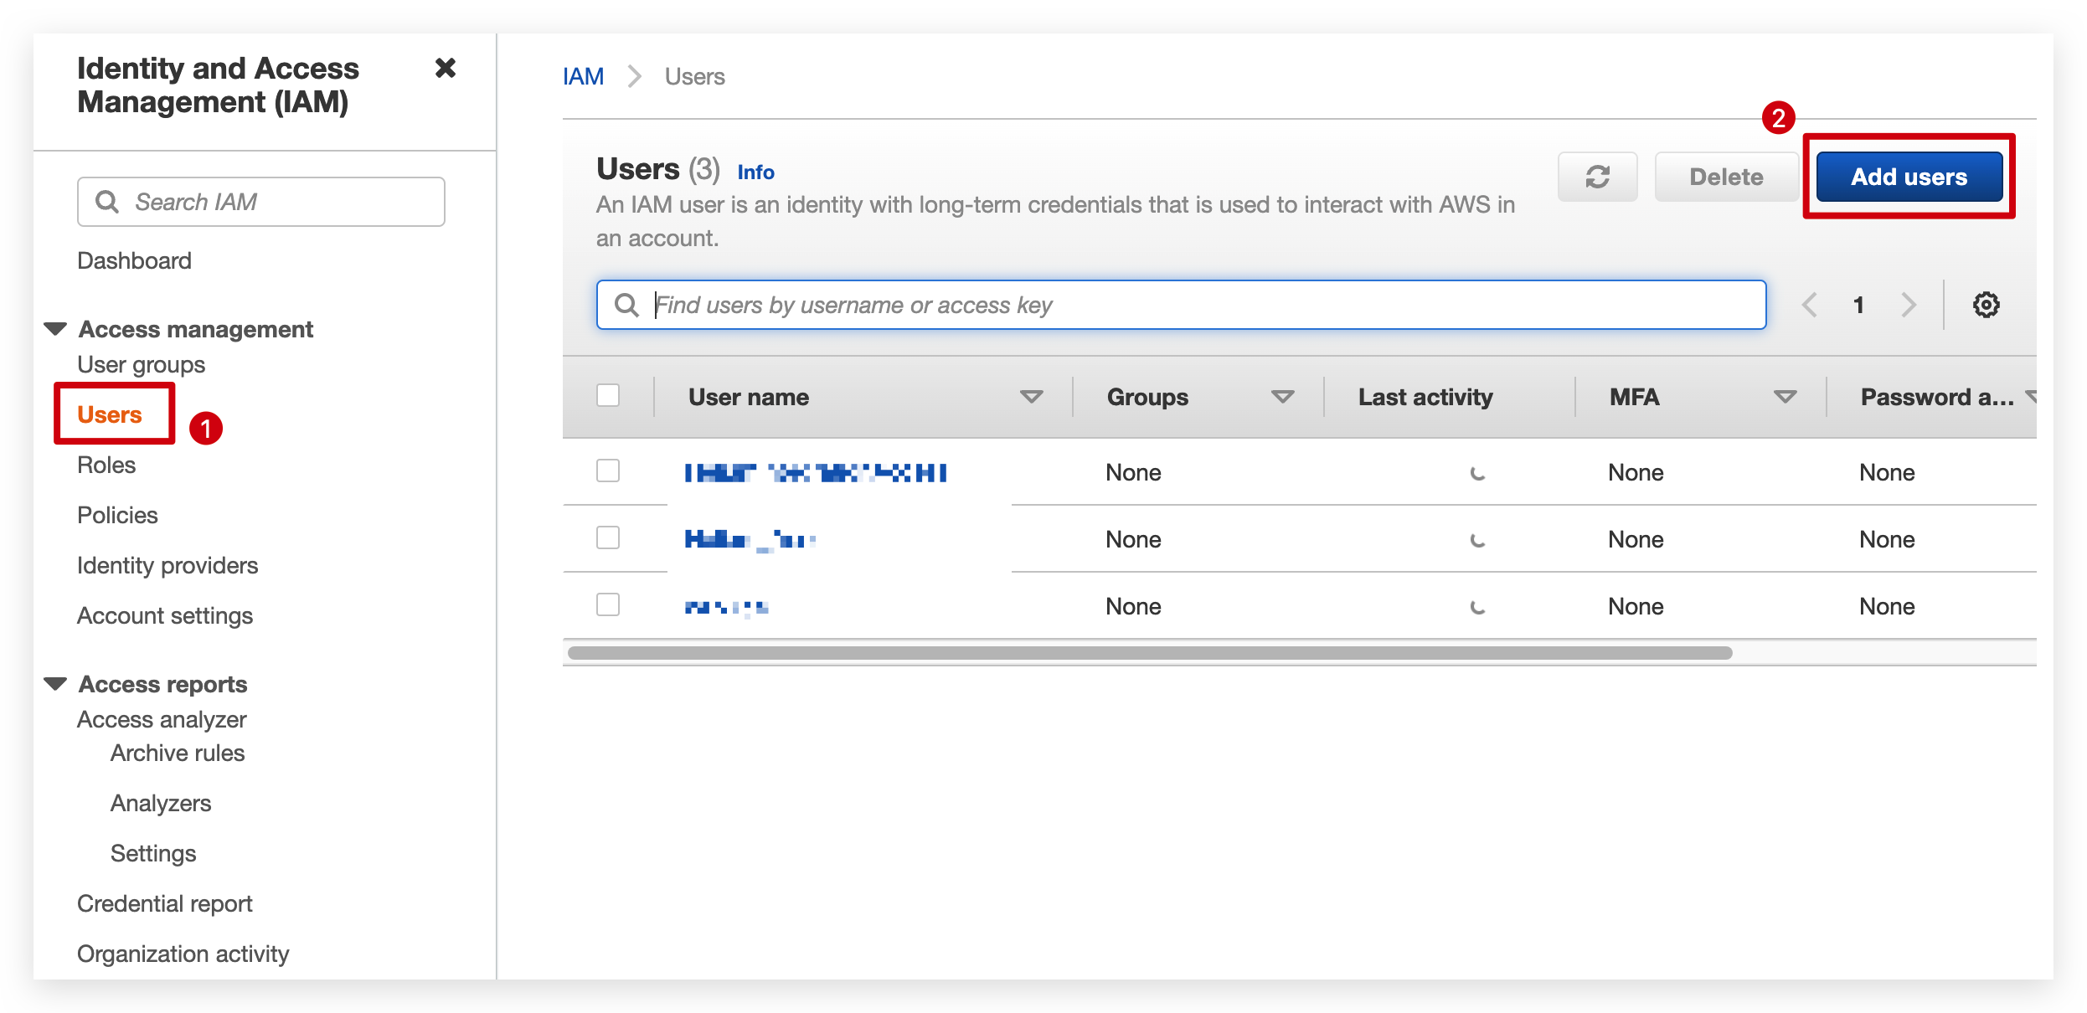Click Password None in third user row
The height and width of the screenshot is (1013, 2087).
(1887, 606)
